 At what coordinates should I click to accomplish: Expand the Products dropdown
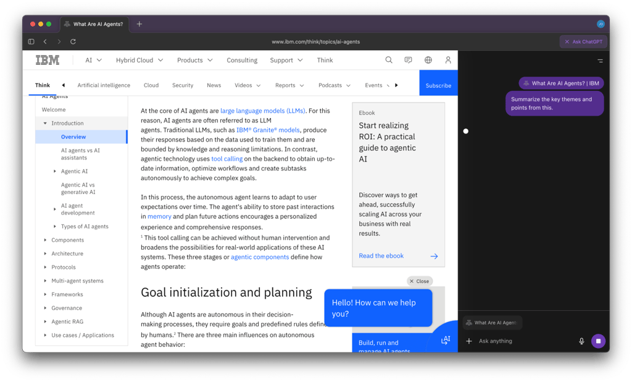pos(194,60)
